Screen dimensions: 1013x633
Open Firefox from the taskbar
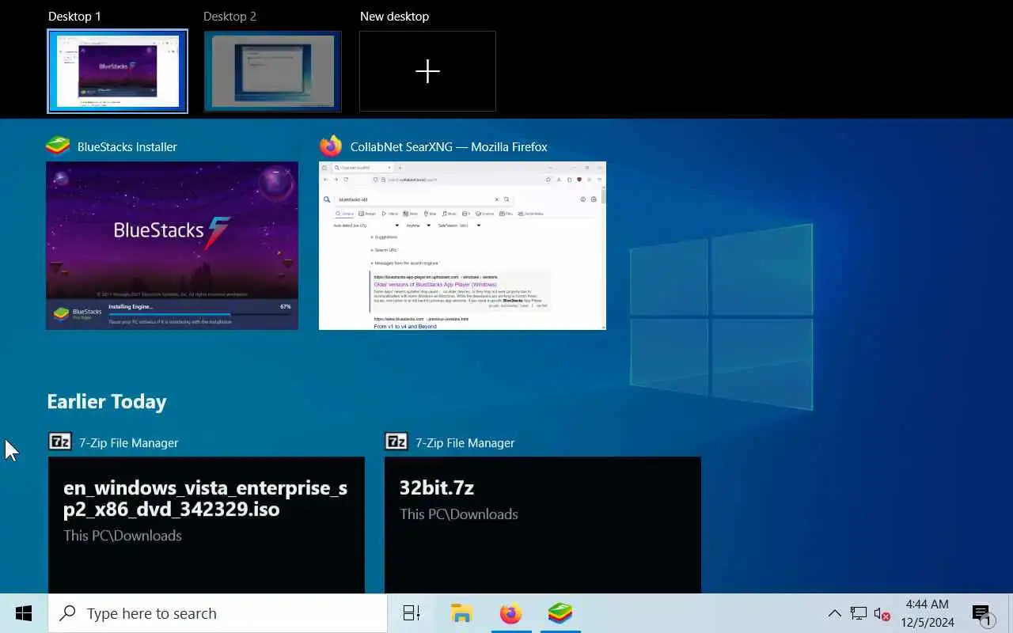tap(510, 613)
